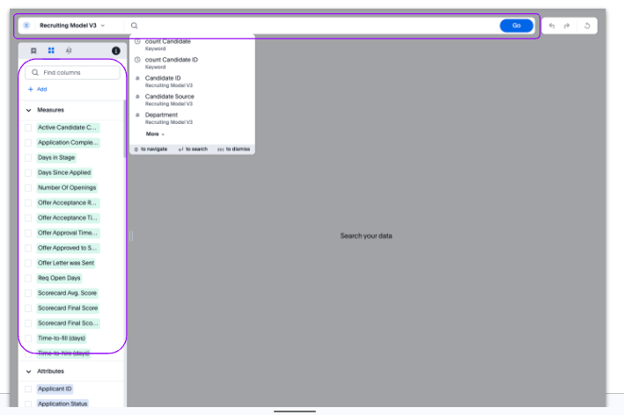Check the Offer Acceptance R... checkbox
624x415 pixels.
pyautogui.click(x=28, y=203)
